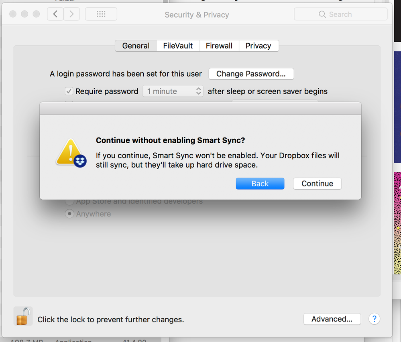Click Continue without enabling Smart Sync
The width and height of the screenshot is (401, 342).
(317, 184)
